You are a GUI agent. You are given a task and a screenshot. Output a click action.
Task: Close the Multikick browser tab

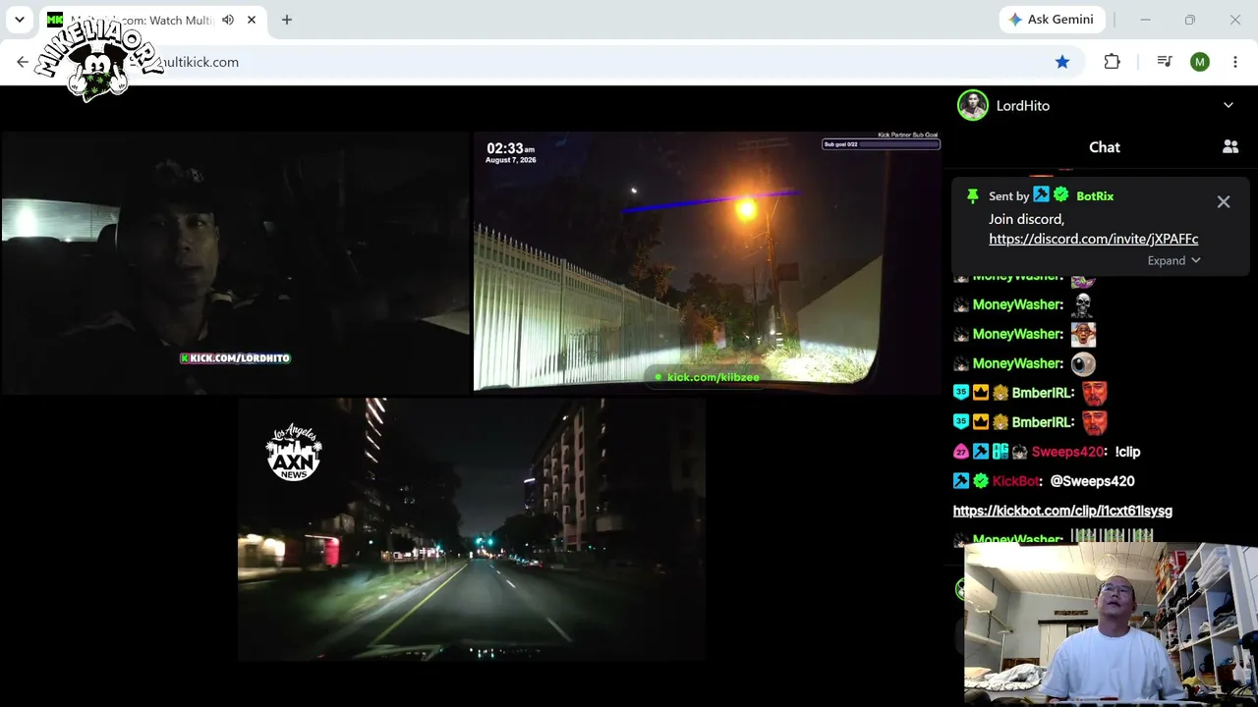tap(252, 20)
